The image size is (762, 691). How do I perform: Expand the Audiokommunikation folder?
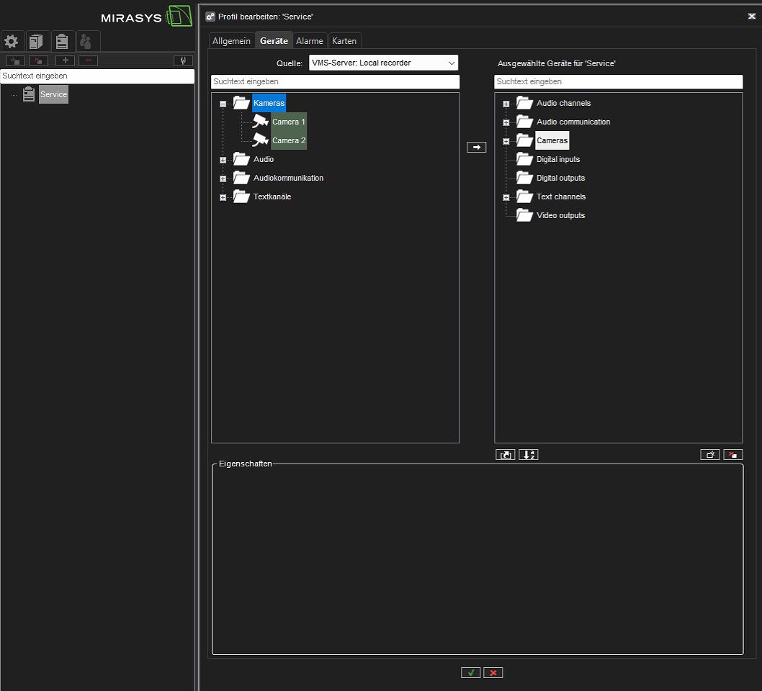pyautogui.click(x=223, y=179)
